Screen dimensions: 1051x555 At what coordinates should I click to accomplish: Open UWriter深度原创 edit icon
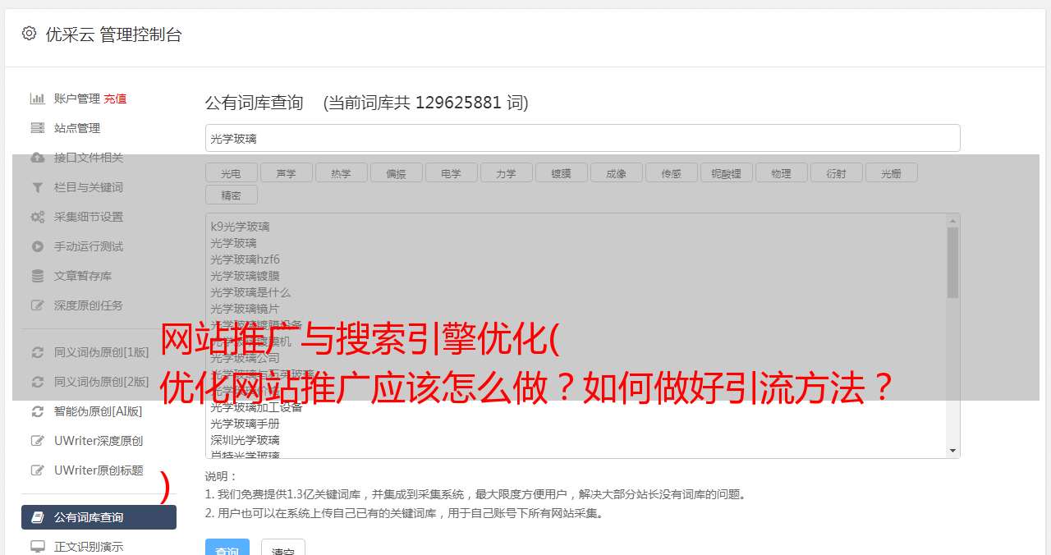coord(37,441)
